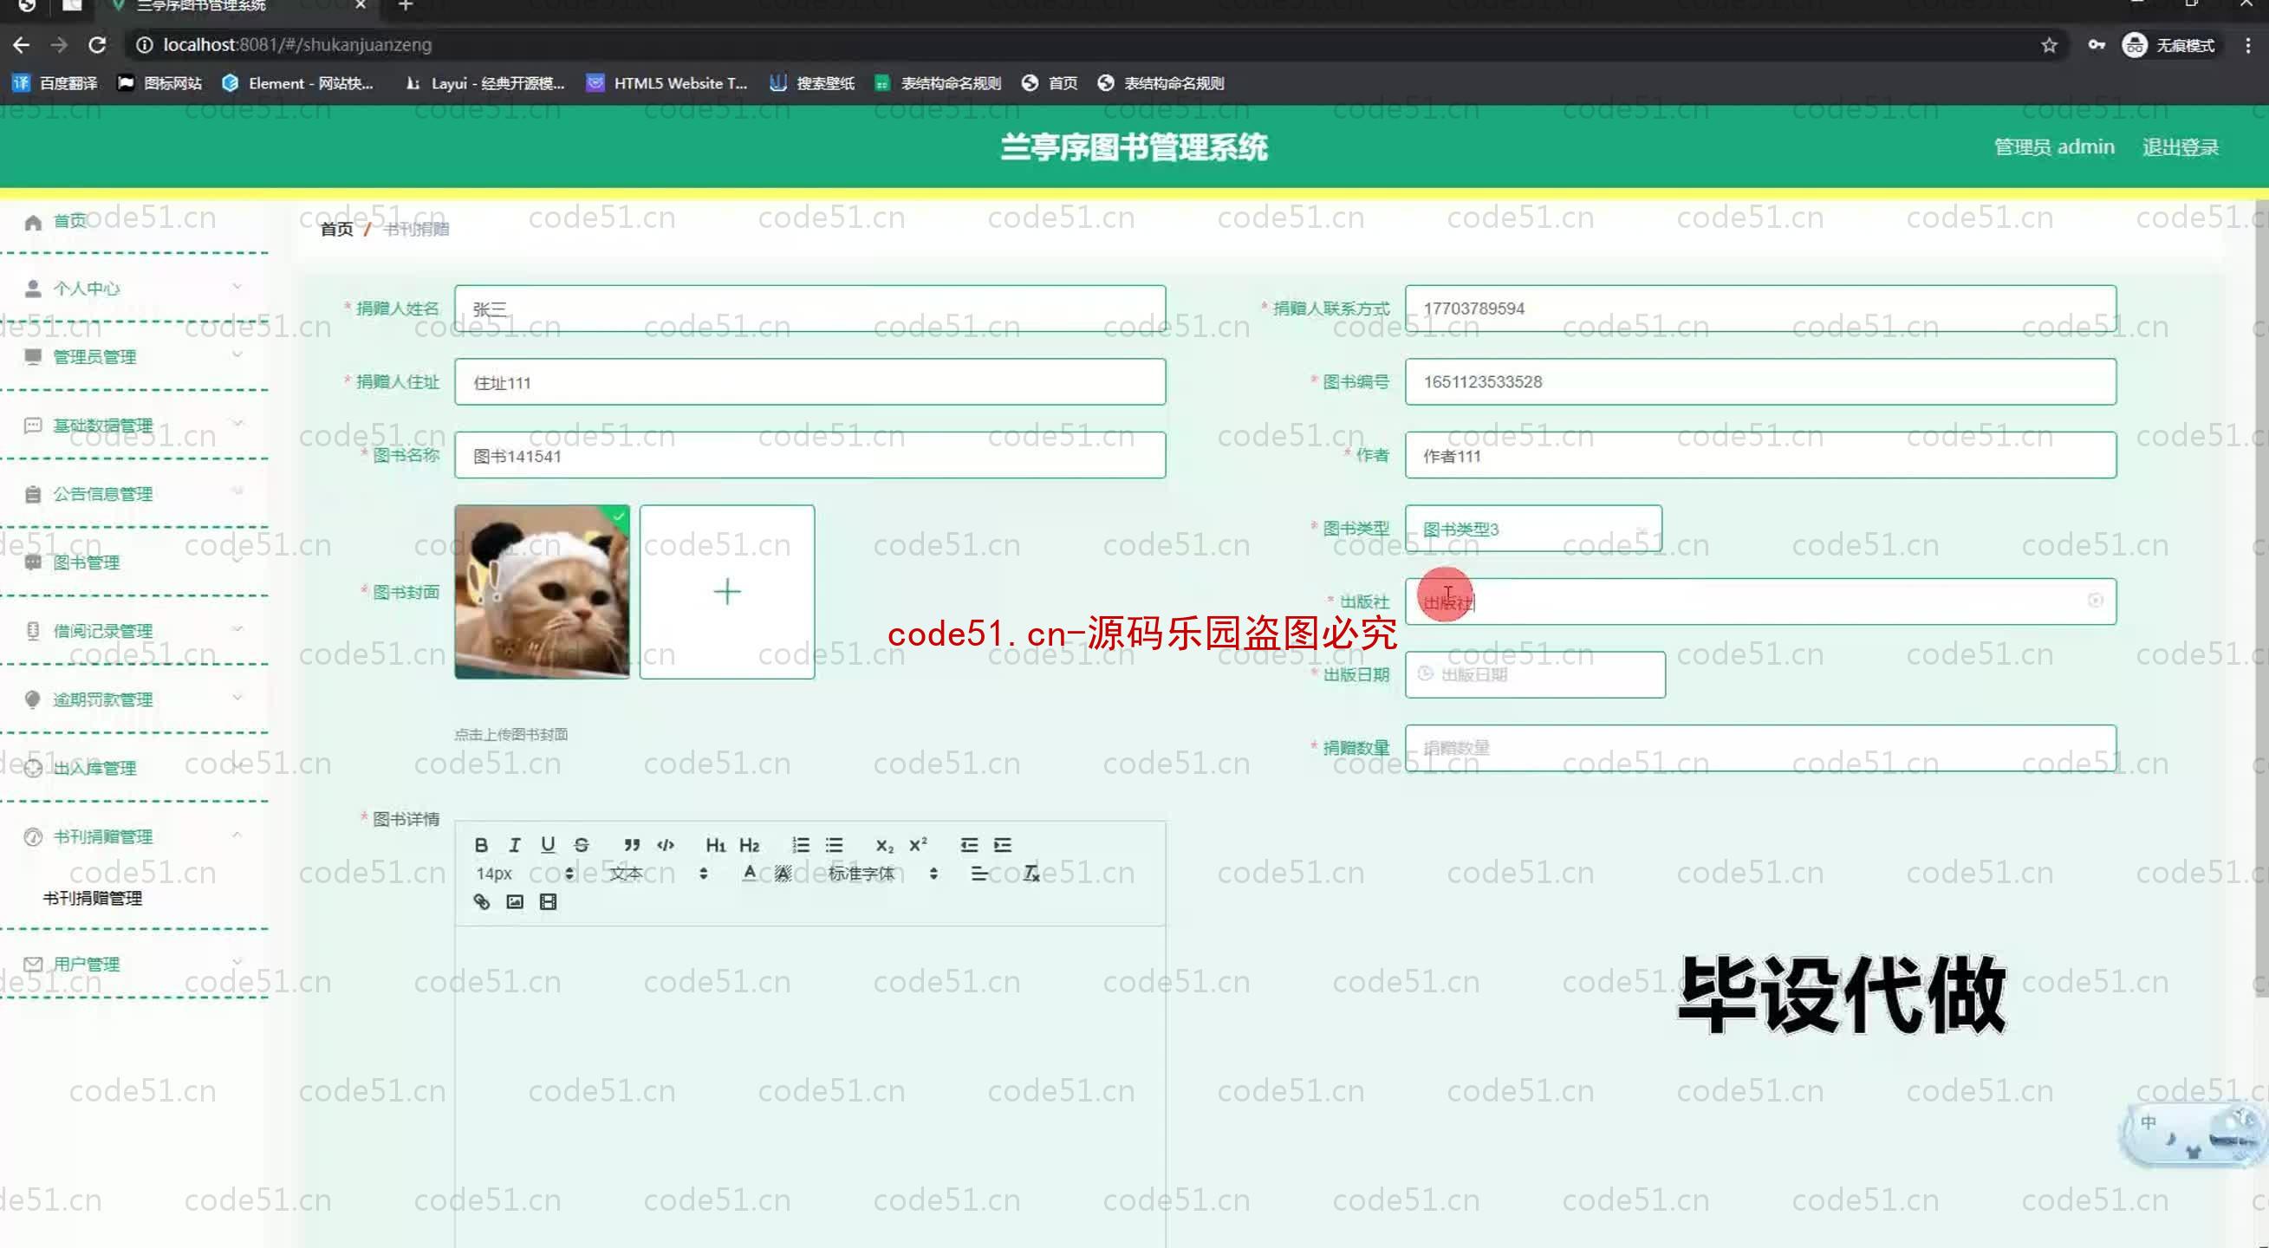Decrease indent in the editor
The image size is (2269, 1248).
pyautogui.click(x=968, y=845)
